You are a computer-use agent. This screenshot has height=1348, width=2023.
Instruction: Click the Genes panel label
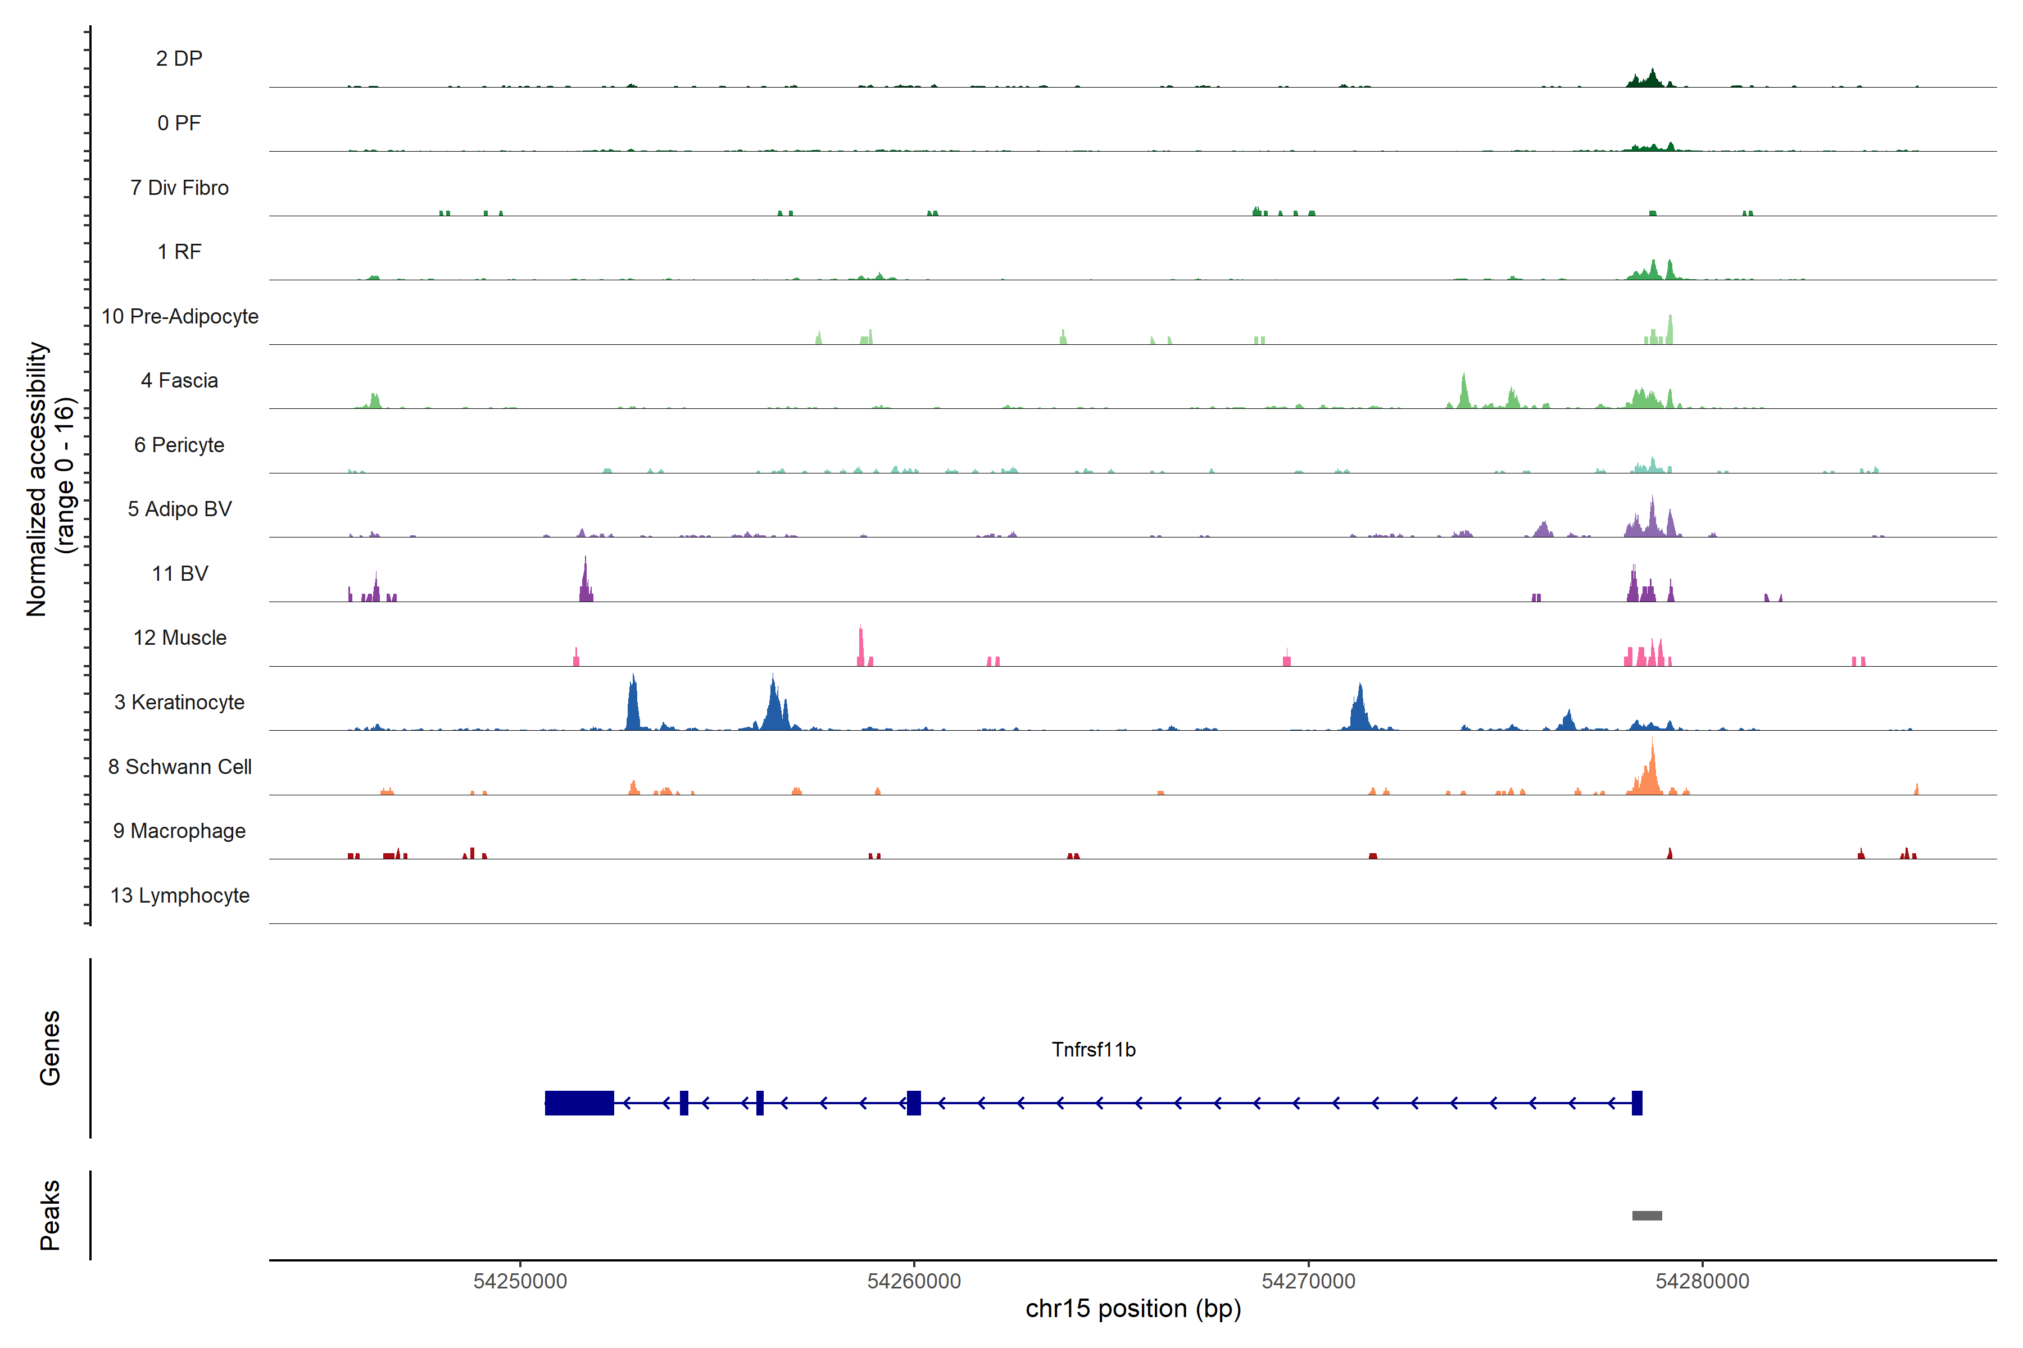tap(50, 1048)
